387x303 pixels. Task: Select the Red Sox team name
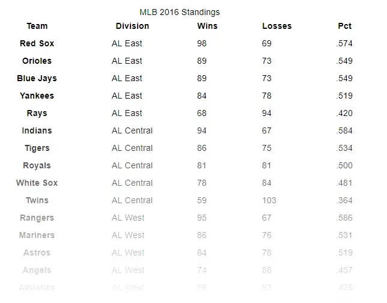click(37, 44)
